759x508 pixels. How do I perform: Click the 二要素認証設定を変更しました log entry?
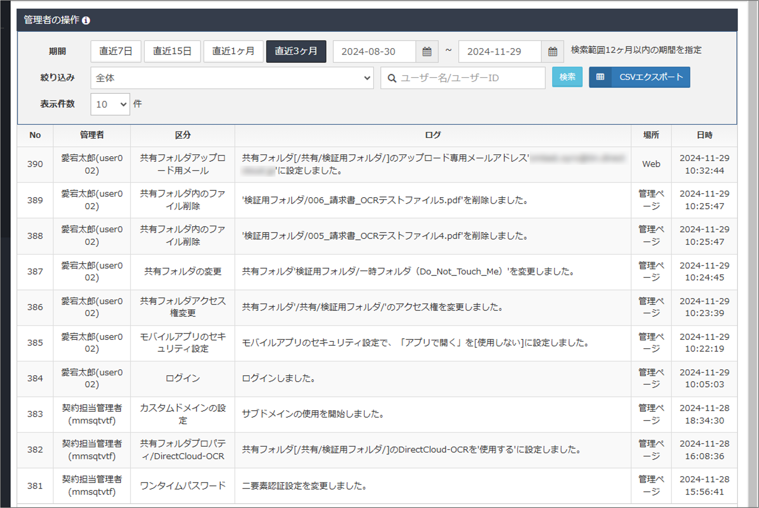[304, 486]
